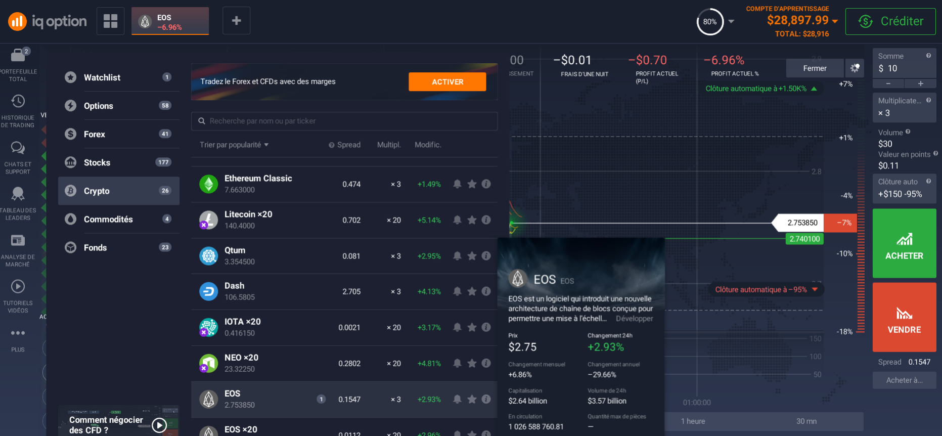Select the 30 mn timeframe
The width and height of the screenshot is (942, 436).
(806, 421)
